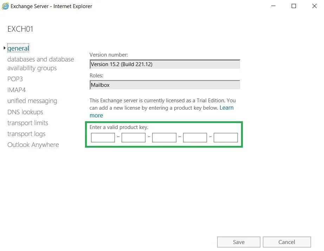Click the fifth product key box
This screenshot has height=251, width=324.
point(226,138)
